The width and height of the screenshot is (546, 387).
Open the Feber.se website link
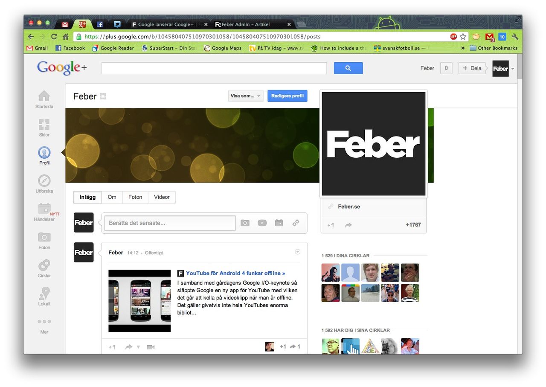(349, 207)
